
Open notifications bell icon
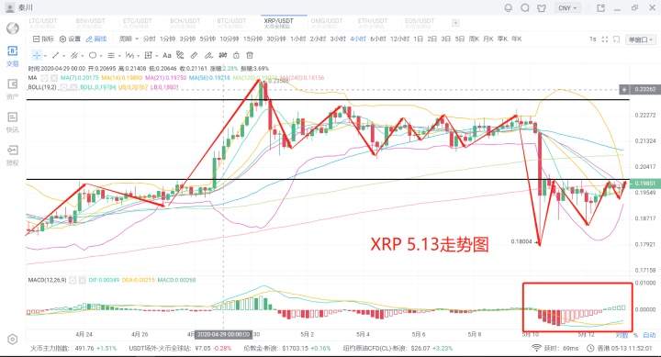[509, 7]
